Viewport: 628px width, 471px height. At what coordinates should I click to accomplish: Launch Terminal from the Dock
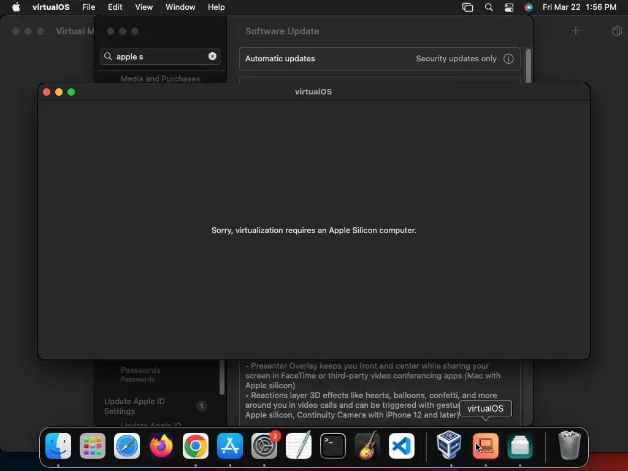tap(333, 446)
